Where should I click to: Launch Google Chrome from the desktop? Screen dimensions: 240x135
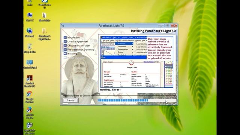[x=30, y=97]
